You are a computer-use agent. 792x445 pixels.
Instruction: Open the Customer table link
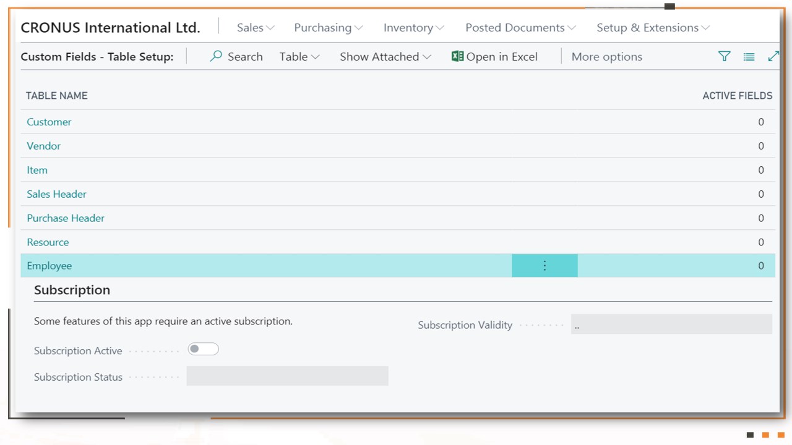click(x=49, y=122)
